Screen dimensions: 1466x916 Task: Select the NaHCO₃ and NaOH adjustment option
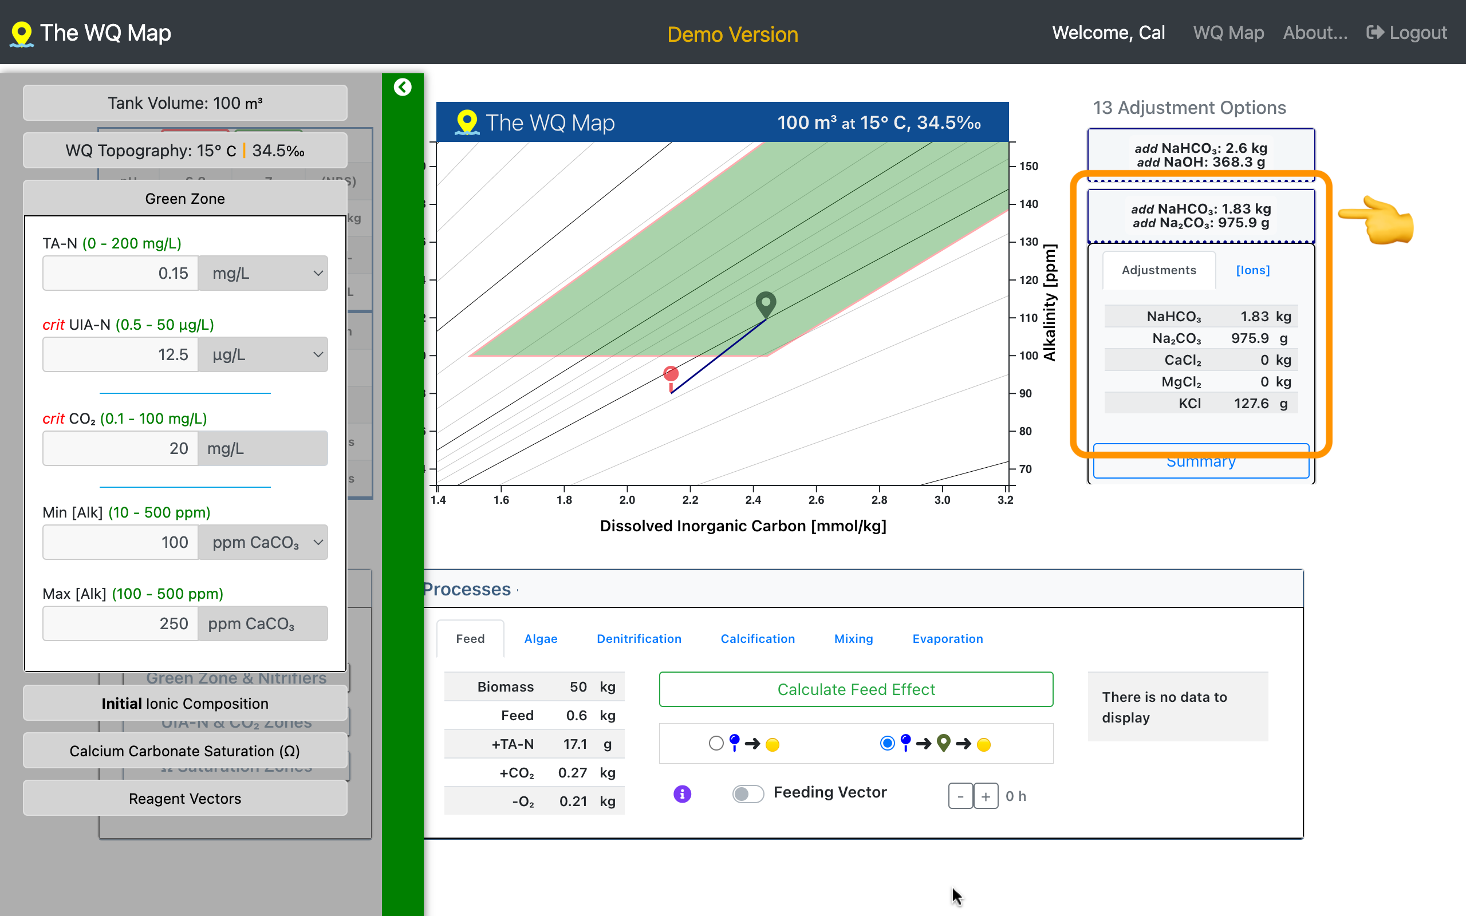click(1201, 155)
